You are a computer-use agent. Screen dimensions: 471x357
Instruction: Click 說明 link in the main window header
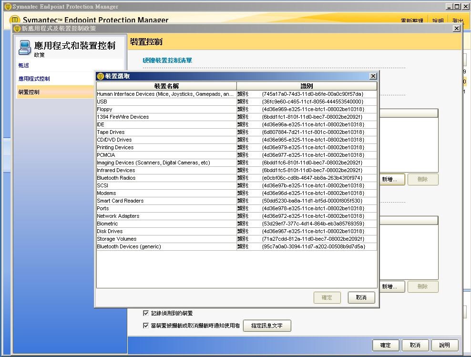(438, 20)
